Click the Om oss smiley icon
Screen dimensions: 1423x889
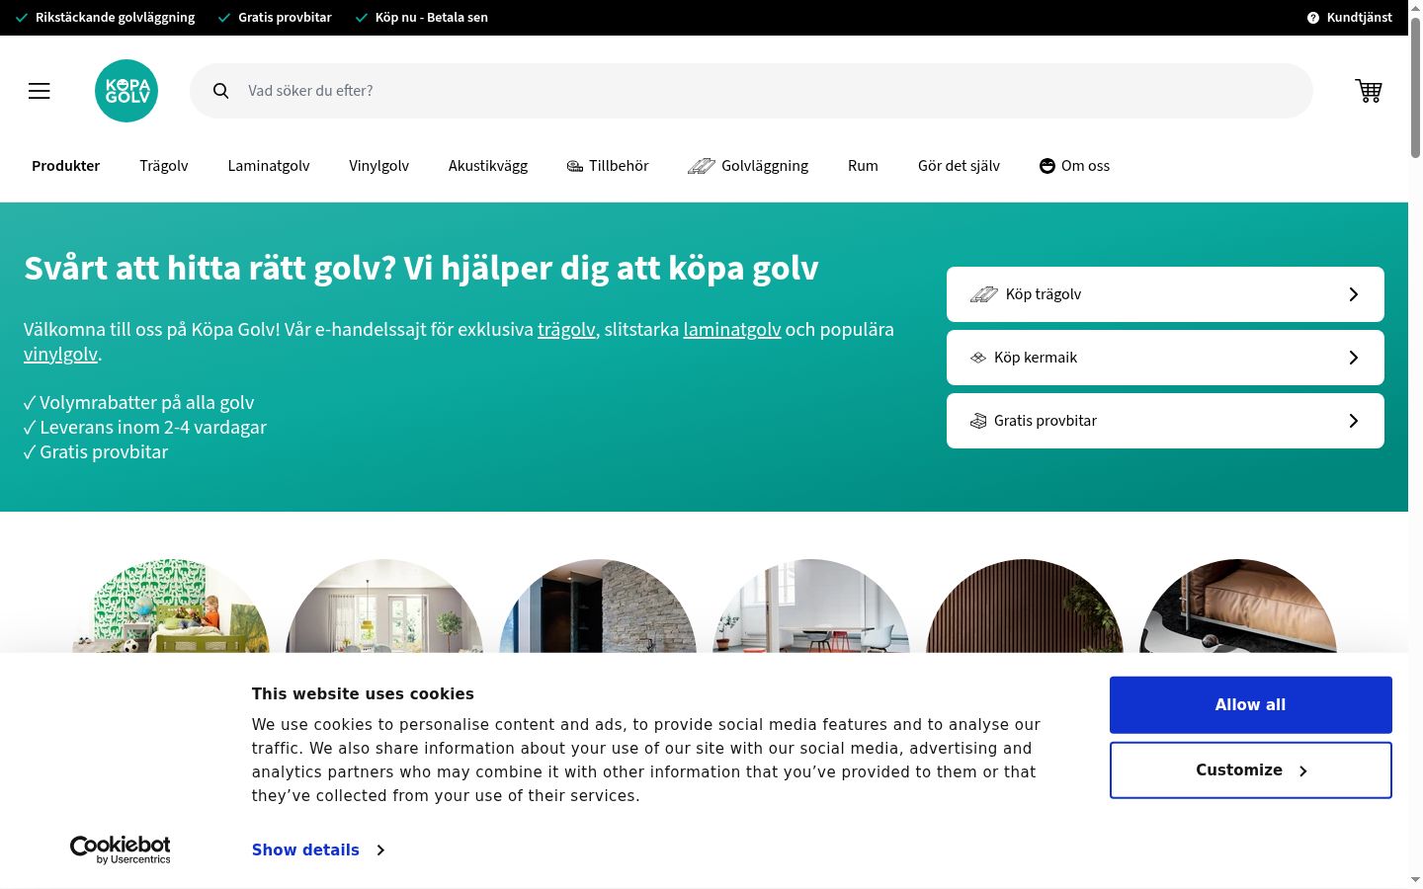(1047, 166)
